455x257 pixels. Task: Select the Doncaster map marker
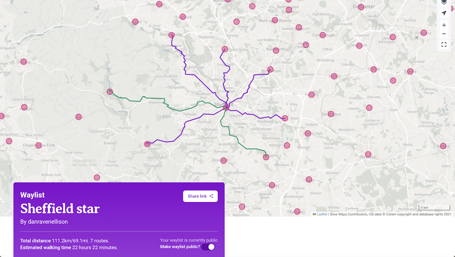[361, 7]
